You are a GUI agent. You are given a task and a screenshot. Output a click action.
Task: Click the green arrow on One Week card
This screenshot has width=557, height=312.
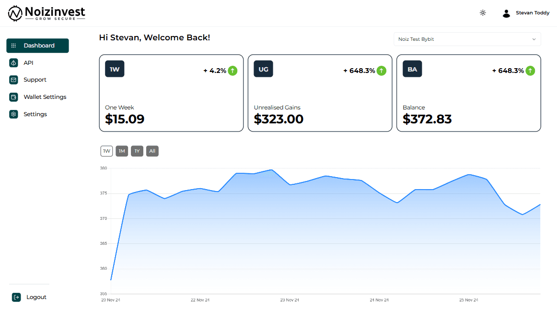[232, 71]
